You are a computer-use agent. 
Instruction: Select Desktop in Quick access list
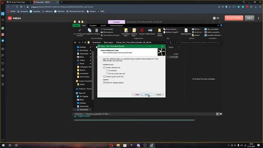pos(83,47)
